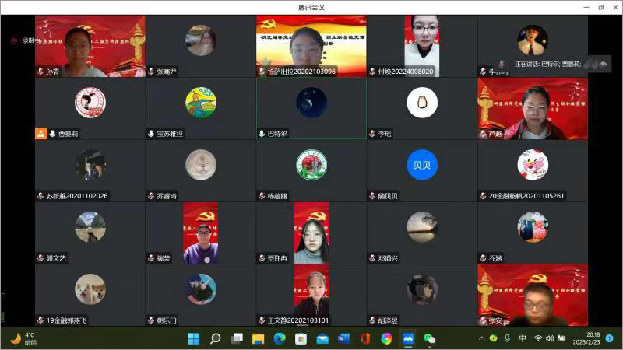The width and height of the screenshot is (623, 350).
Task: Open the system volume control
Action: coord(550,338)
